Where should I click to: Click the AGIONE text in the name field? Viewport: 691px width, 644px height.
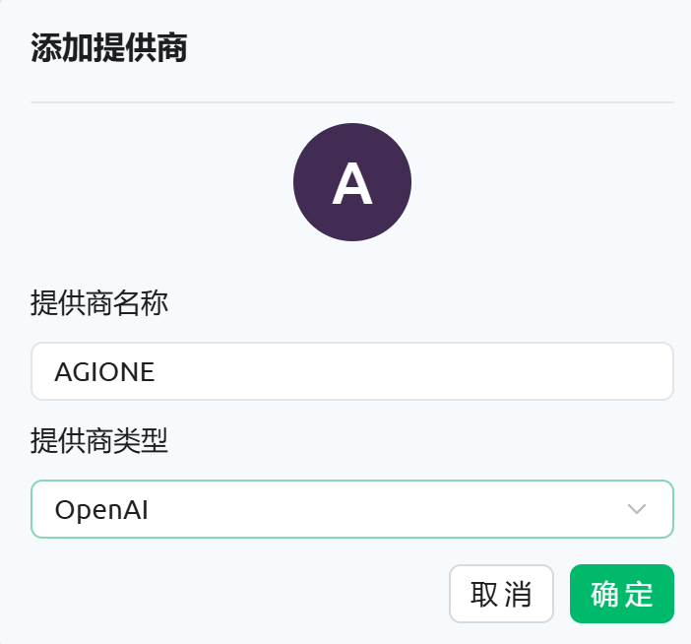tap(104, 372)
